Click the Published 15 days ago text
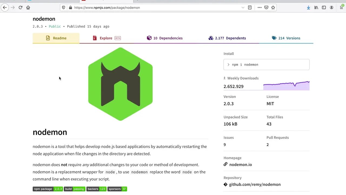 (x=88, y=27)
